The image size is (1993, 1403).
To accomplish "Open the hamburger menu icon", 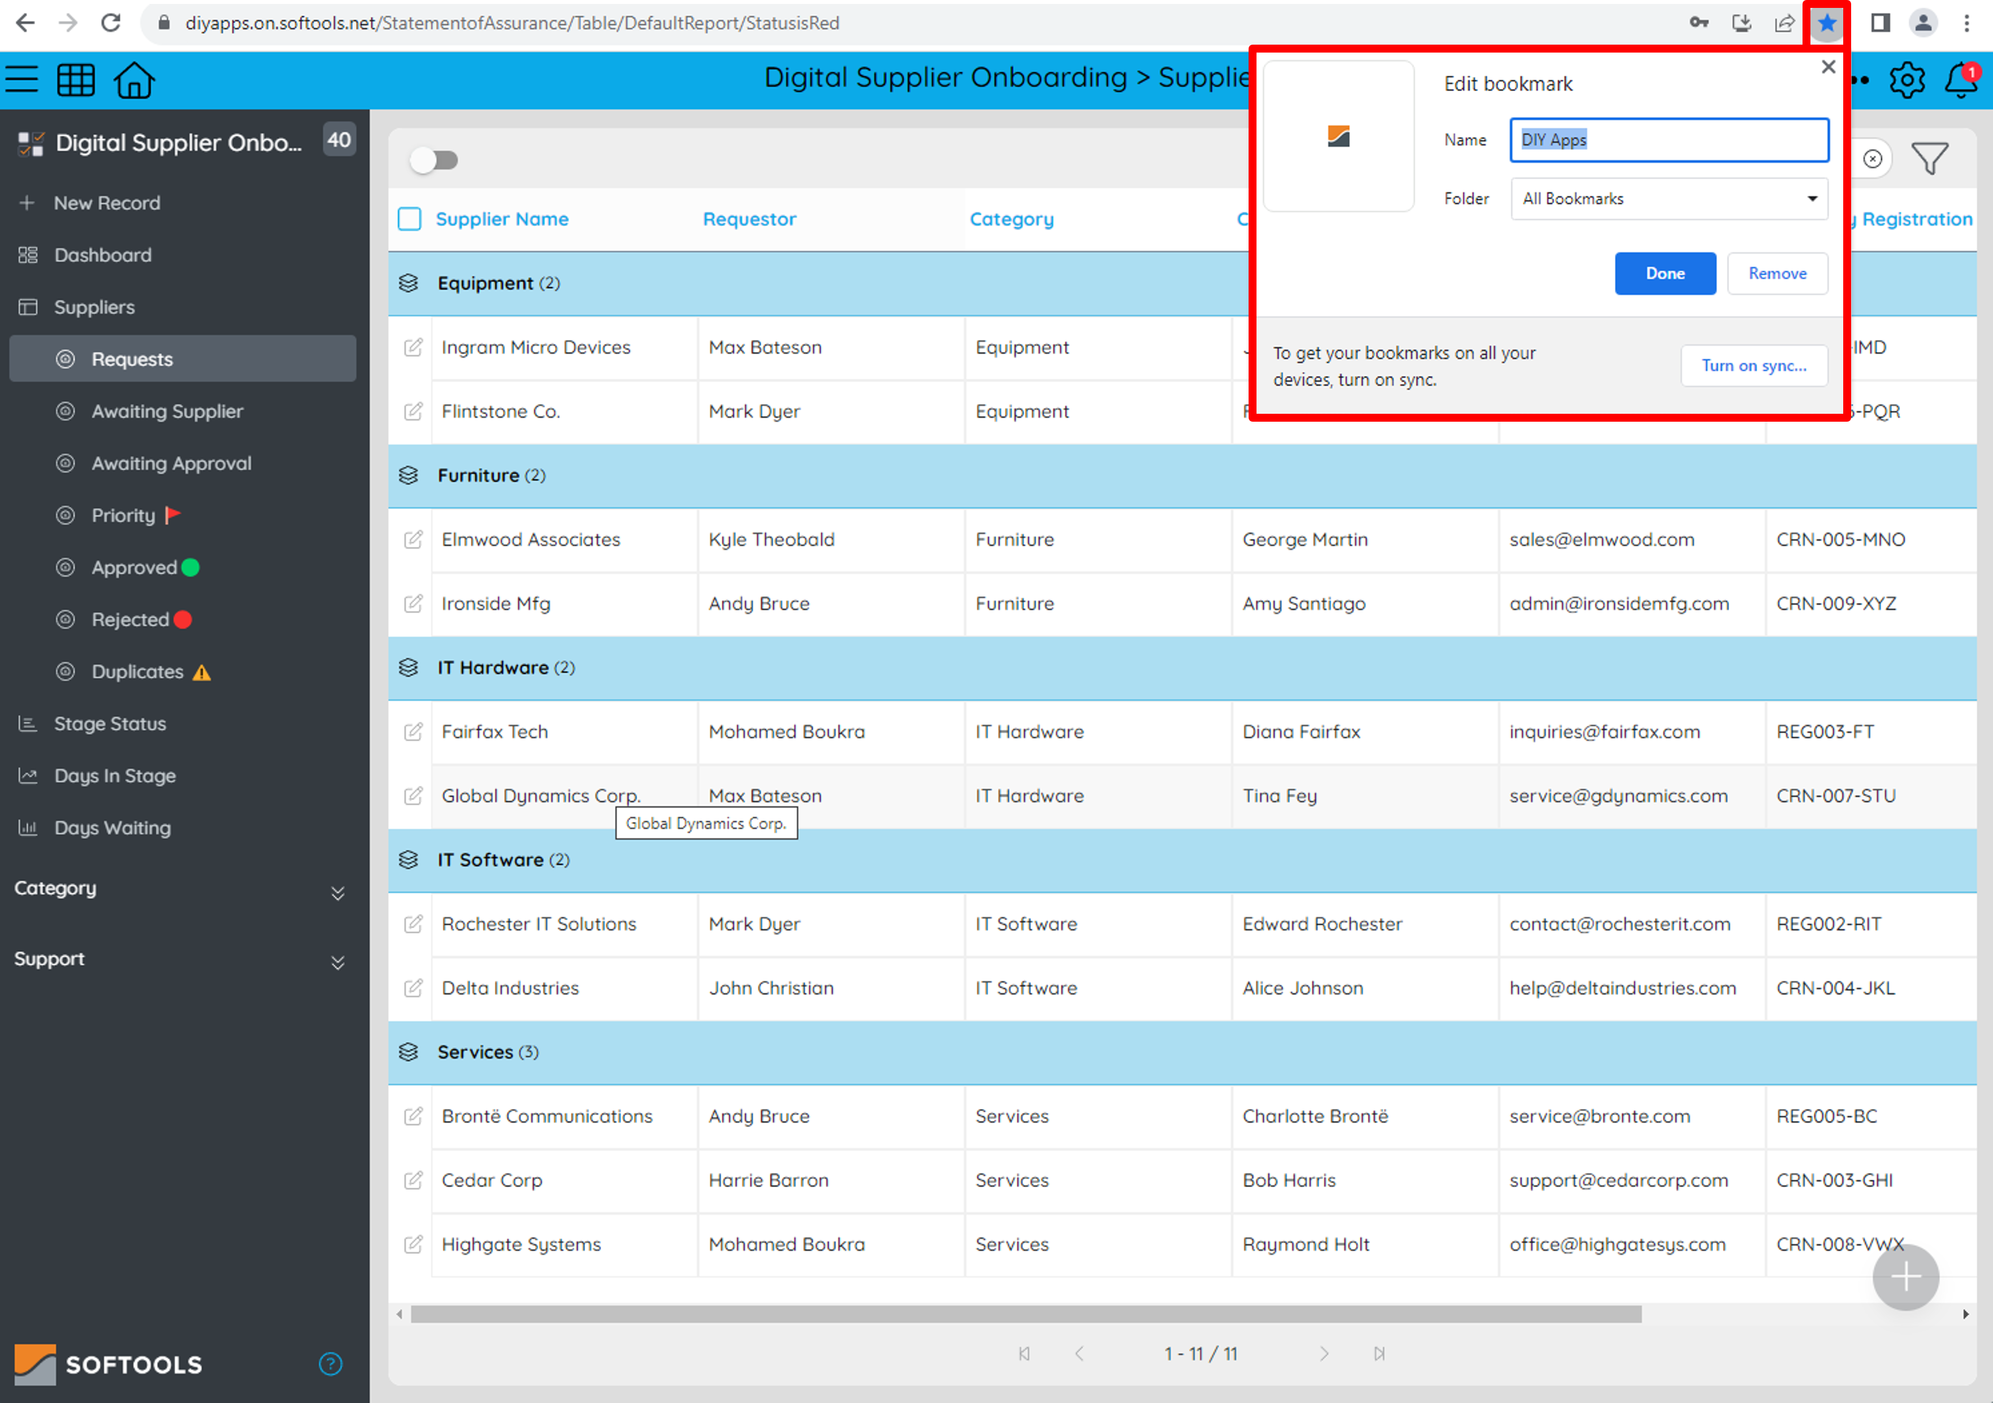I will (23, 80).
